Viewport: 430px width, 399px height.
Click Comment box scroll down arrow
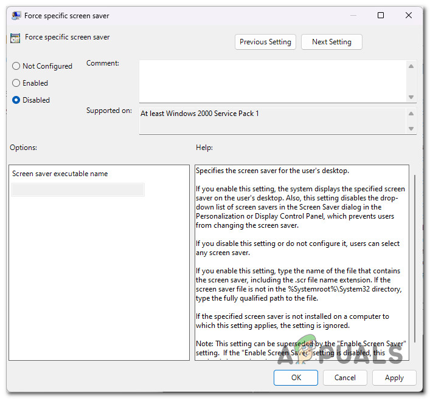pos(411,97)
